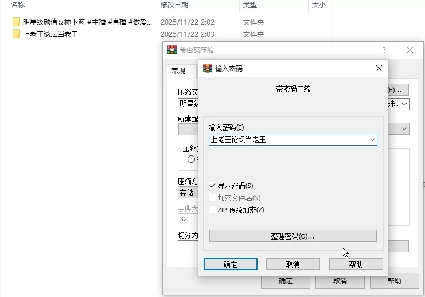The width and height of the screenshot is (425, 297).
Task: Expand the archive name dropdown arrow in the 带密码压缩 window
Action: coord(404,104)
